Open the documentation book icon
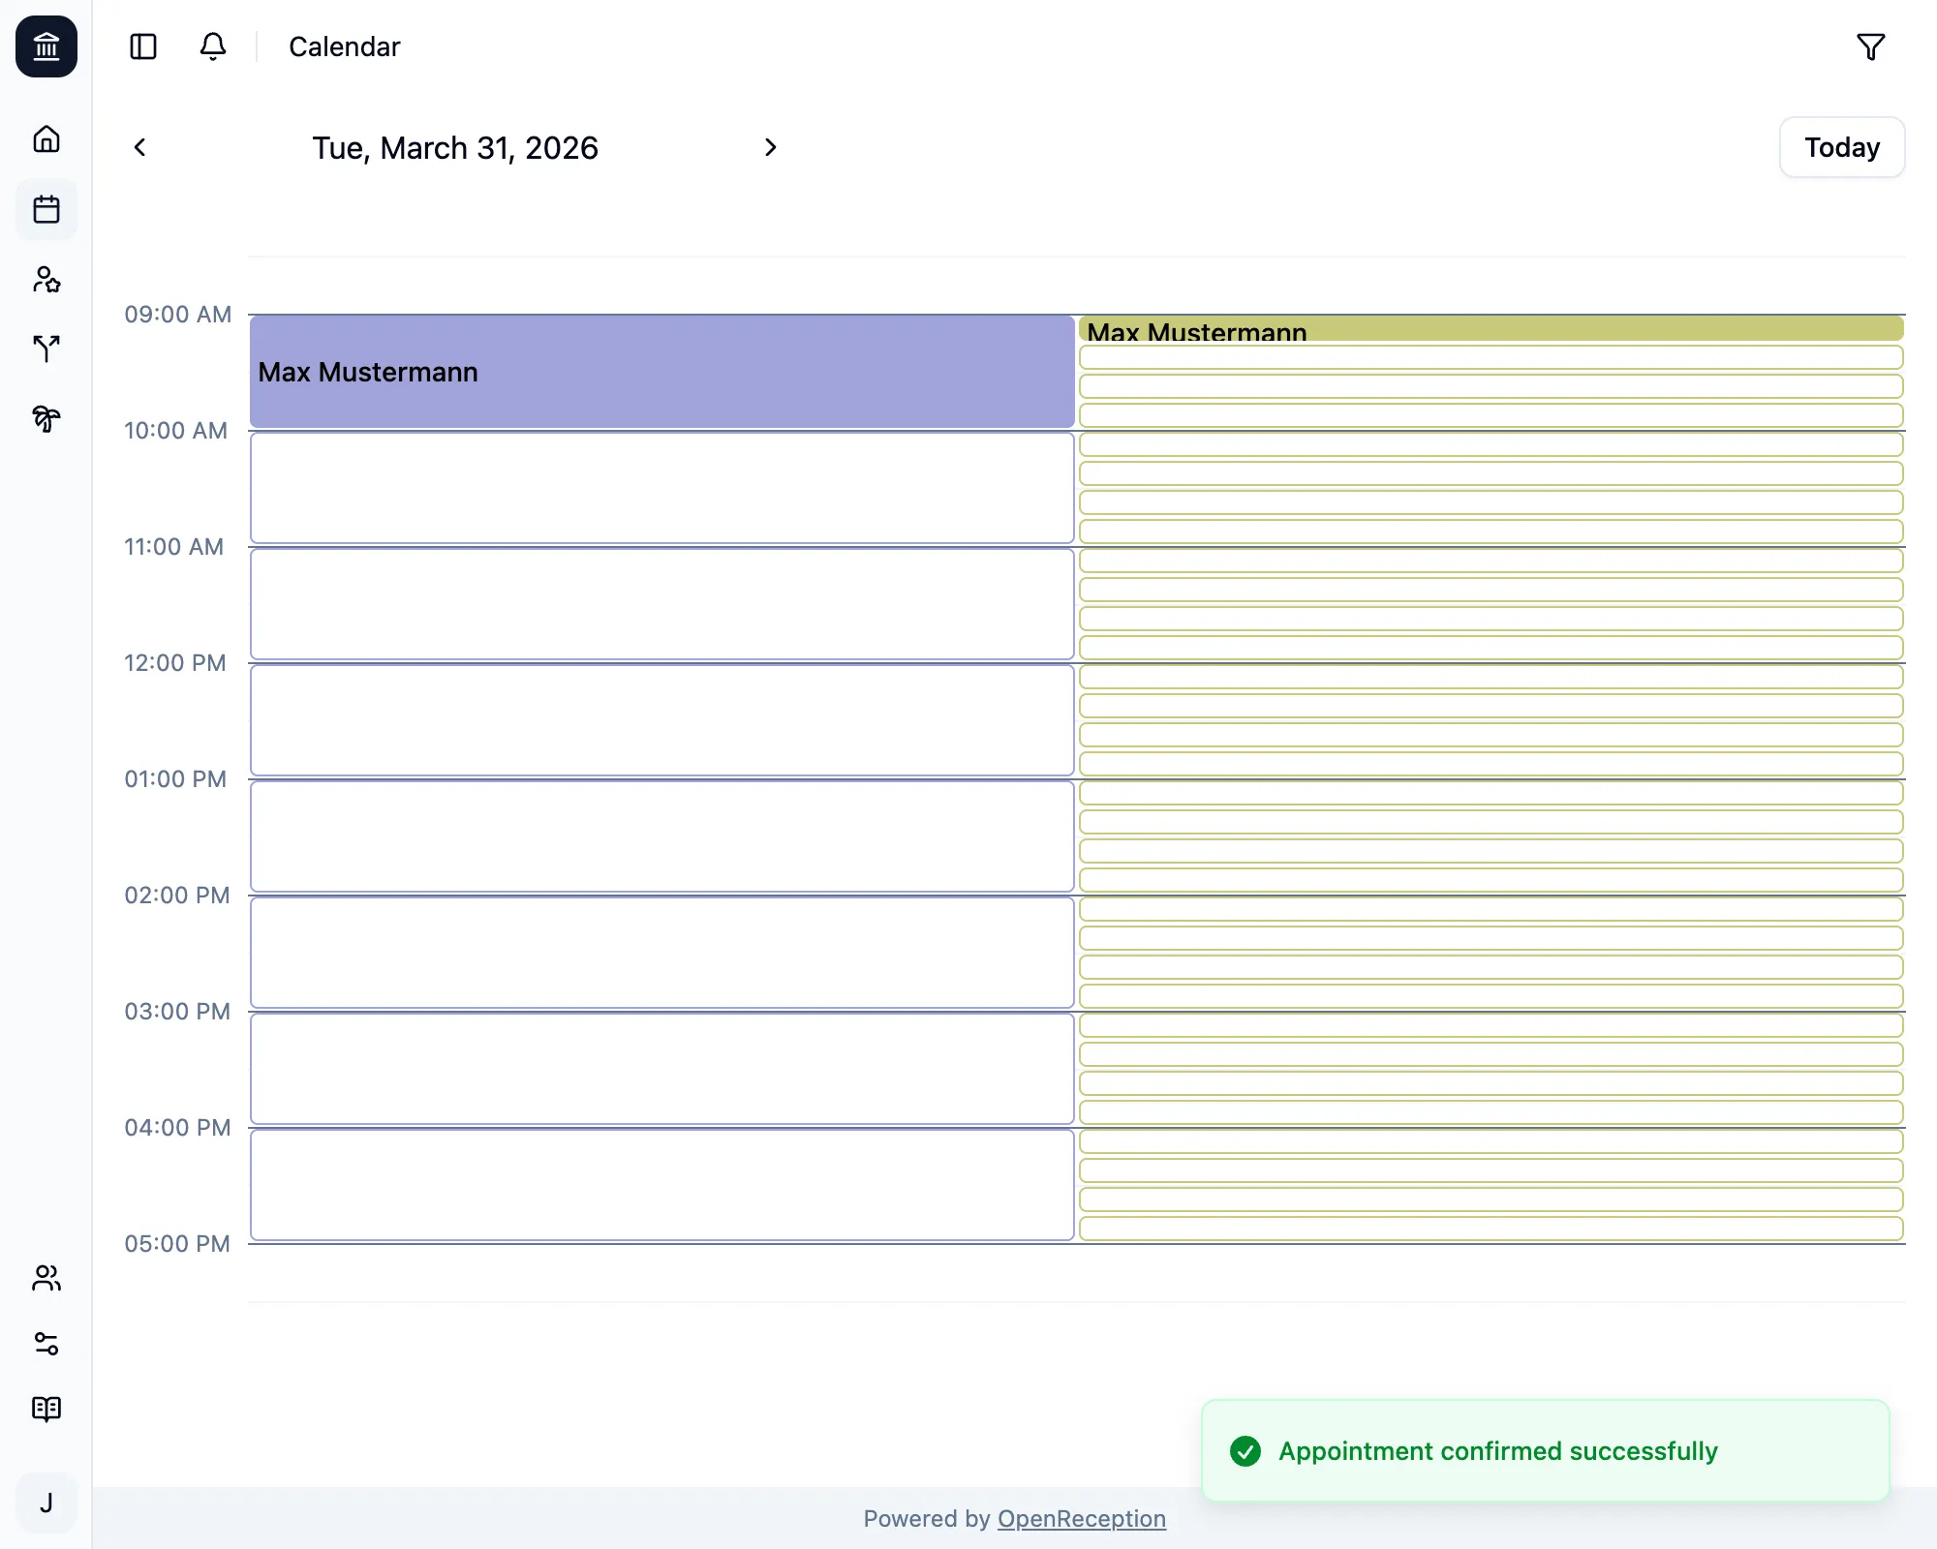Image resolution: width=1937 pixels, height=1549 pixels. point(46,1409)
